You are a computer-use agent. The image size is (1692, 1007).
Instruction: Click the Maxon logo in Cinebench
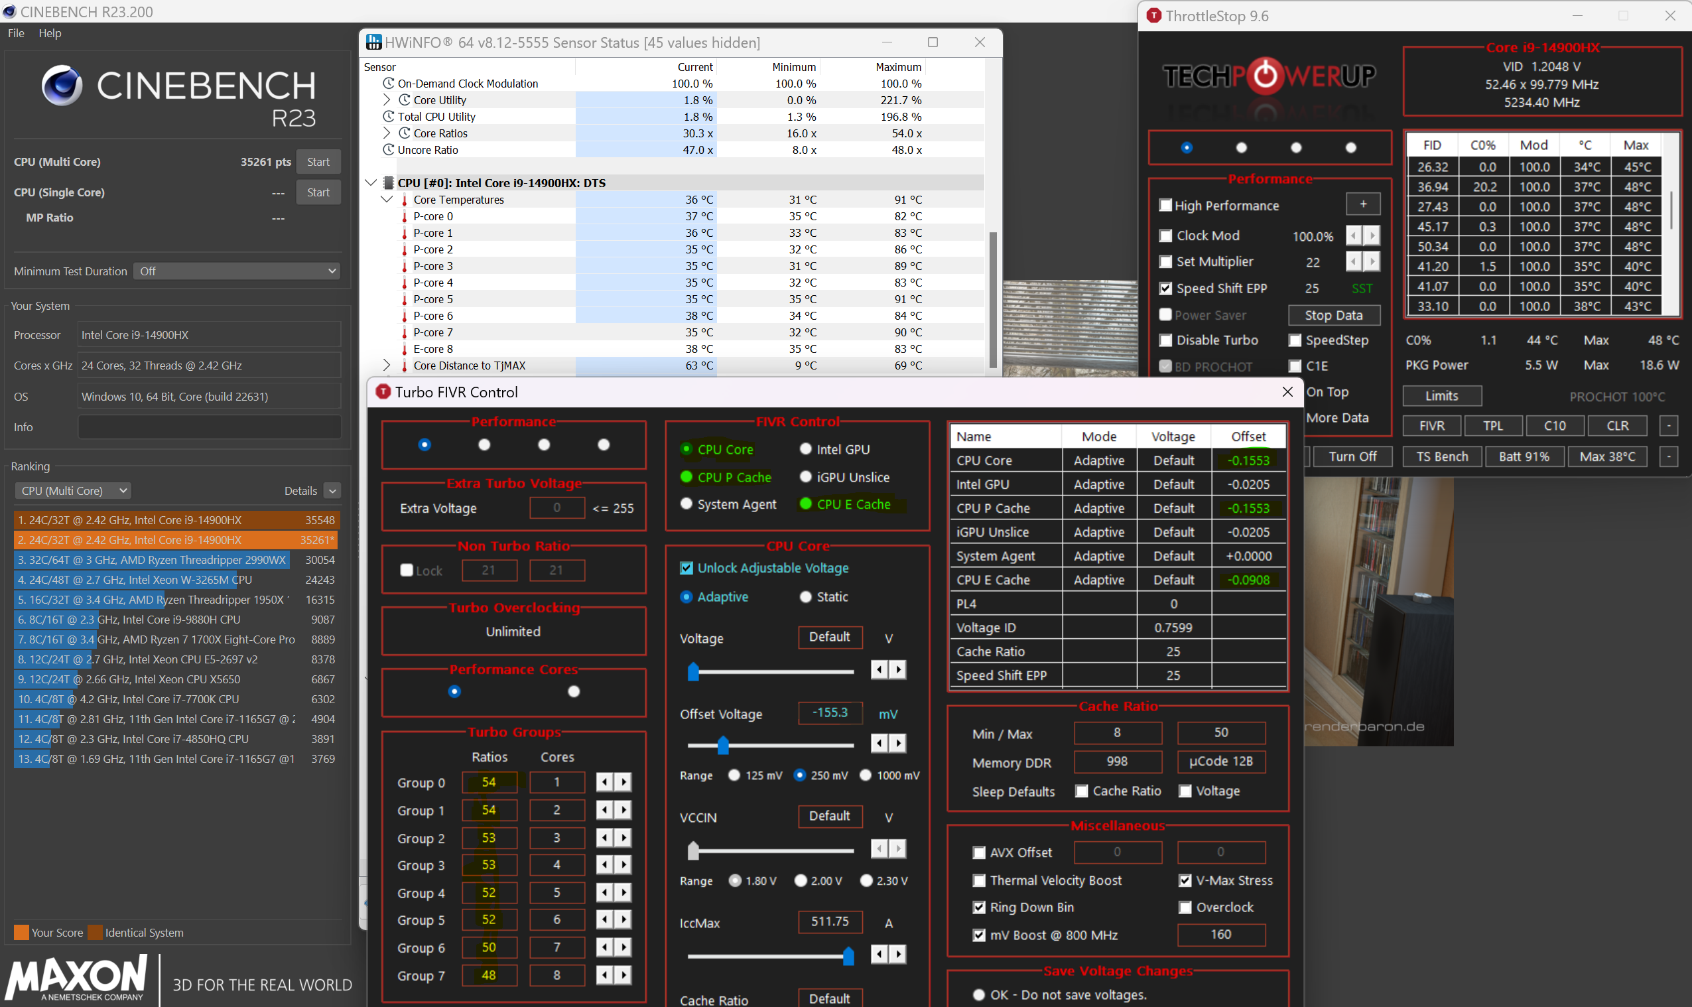click(x=77, y=978)
